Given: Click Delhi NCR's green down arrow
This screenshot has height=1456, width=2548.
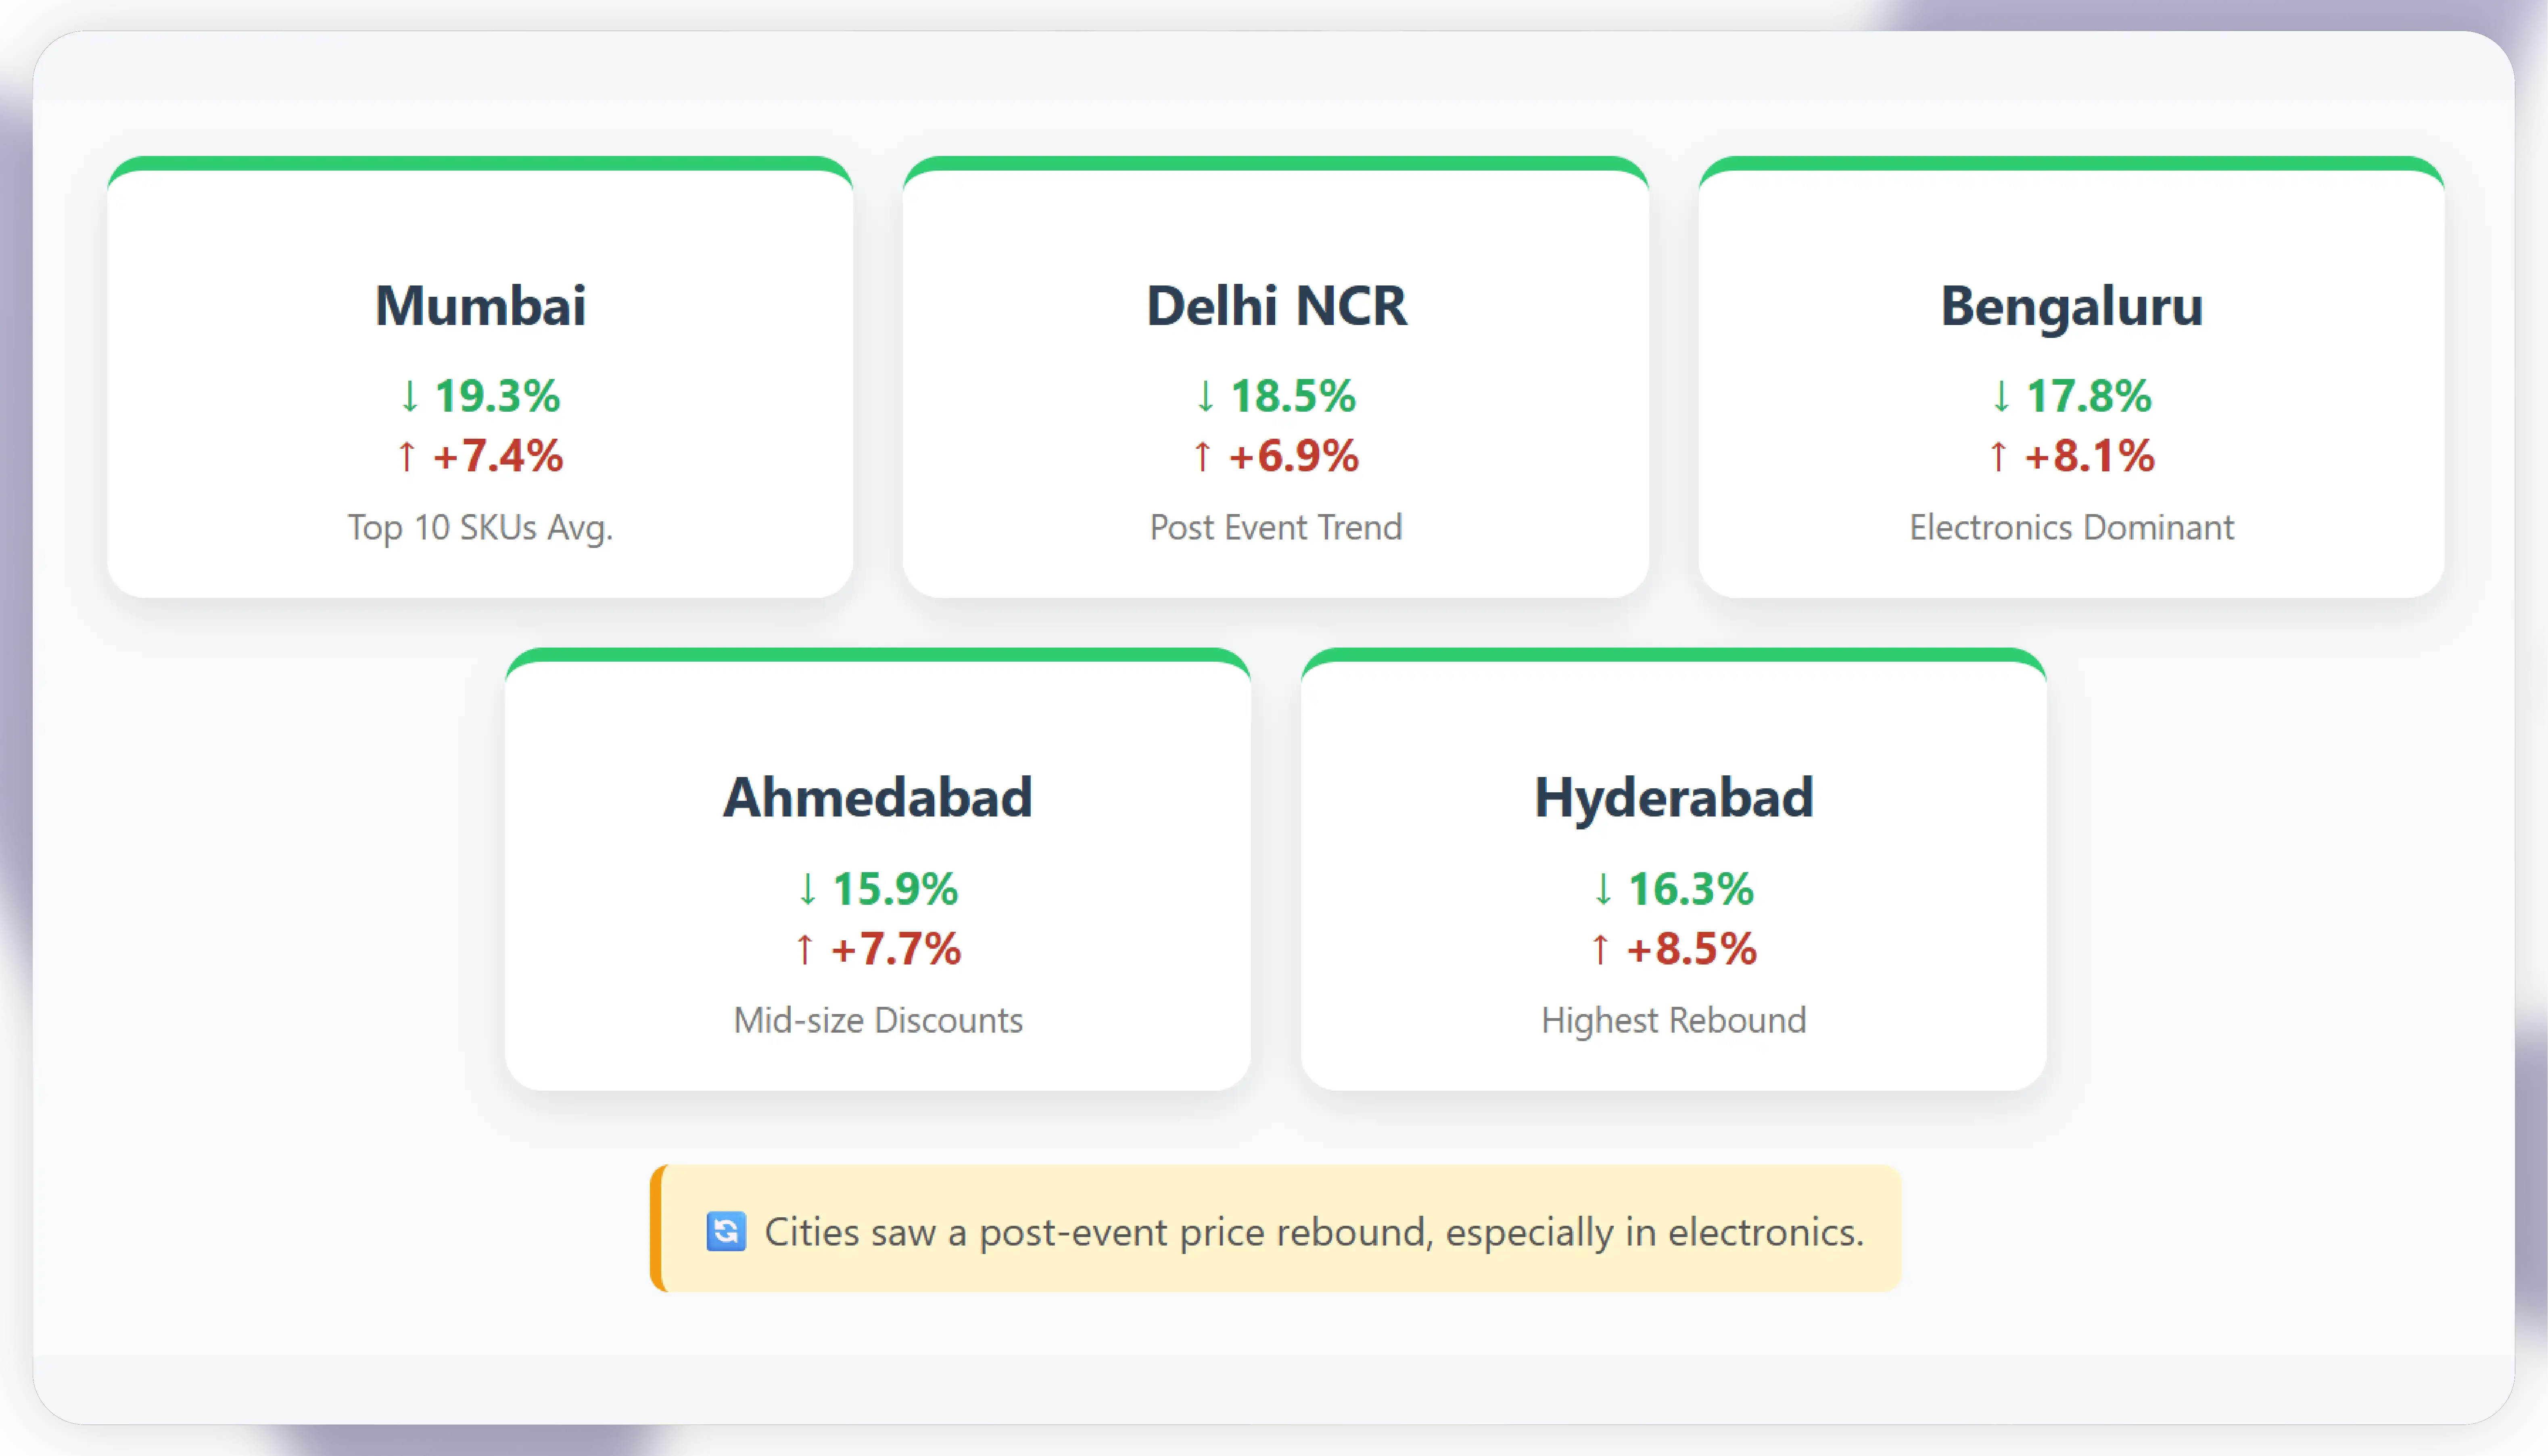Looking at the screenshot, I should click(x=1205, y=396).
